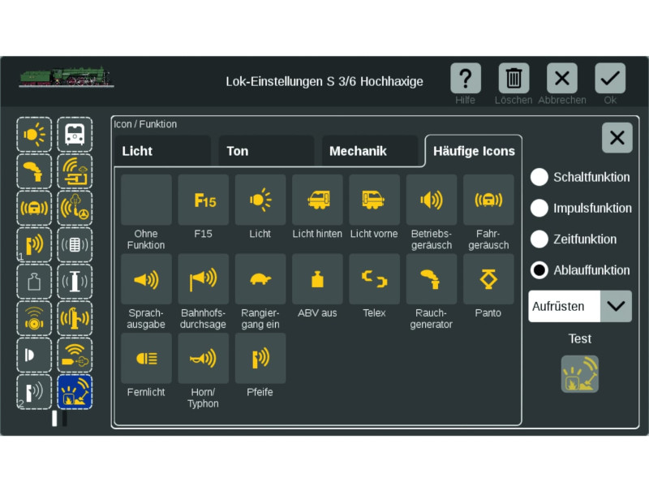This screenshot has width=649, height=487.
Task: Expand the Aufrüsten dropdown arrow
Action: click(x=616, y=306)
